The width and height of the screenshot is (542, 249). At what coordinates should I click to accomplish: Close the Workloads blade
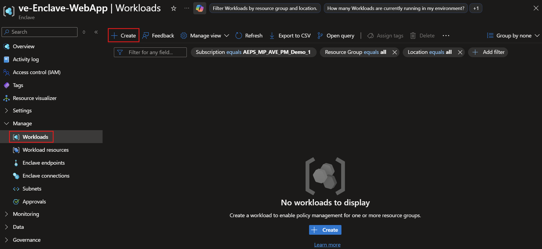point(536,8)
